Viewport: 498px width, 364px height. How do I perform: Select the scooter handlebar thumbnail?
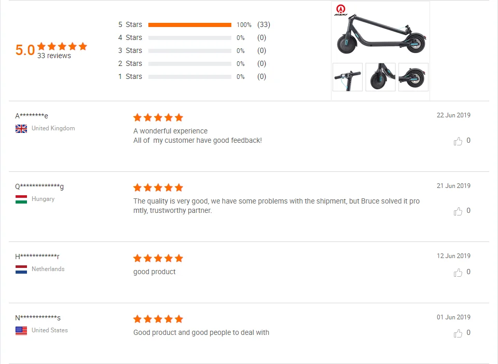point(348,77)
